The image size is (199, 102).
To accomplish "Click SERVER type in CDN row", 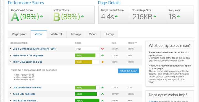I will click(x=115, y=49).
